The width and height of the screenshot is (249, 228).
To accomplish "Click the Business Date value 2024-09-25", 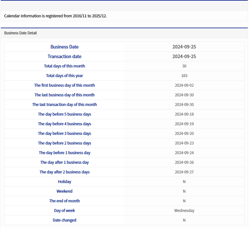I will click(x=184, y=47).
